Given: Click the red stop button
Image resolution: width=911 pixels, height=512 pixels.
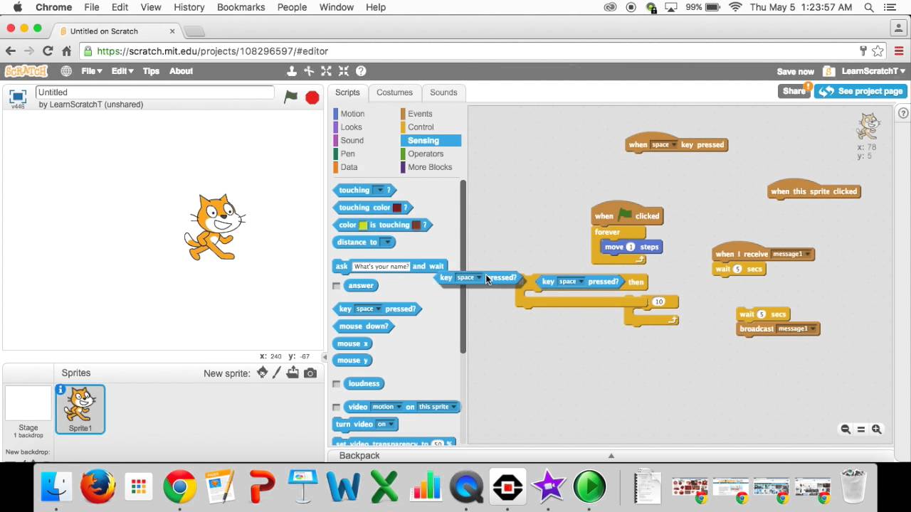Looking at the screenshot, I should point(312,97).
